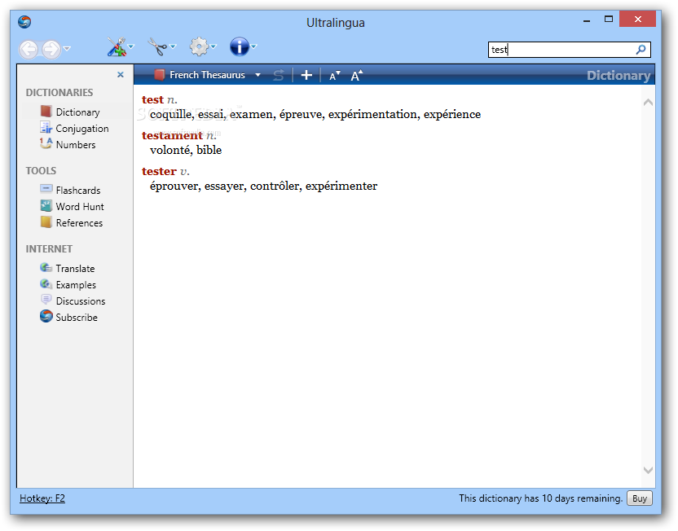Image resolution: width=678 pixels, height=531 pixels.
Task: Open the References tool
Action: 72,223
